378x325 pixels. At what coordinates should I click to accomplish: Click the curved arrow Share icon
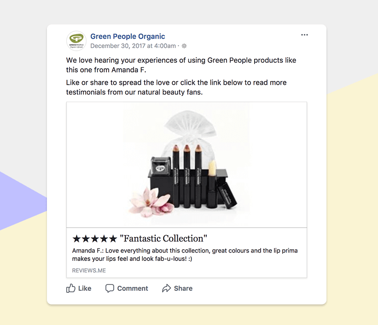tap(166, 288)
